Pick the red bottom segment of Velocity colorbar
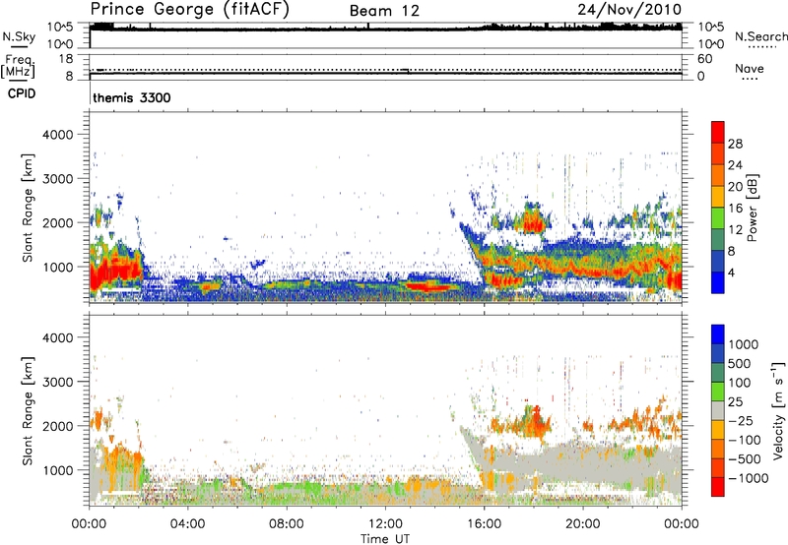The height and width of the screenshot is (545, 788). tap(718, 487)
